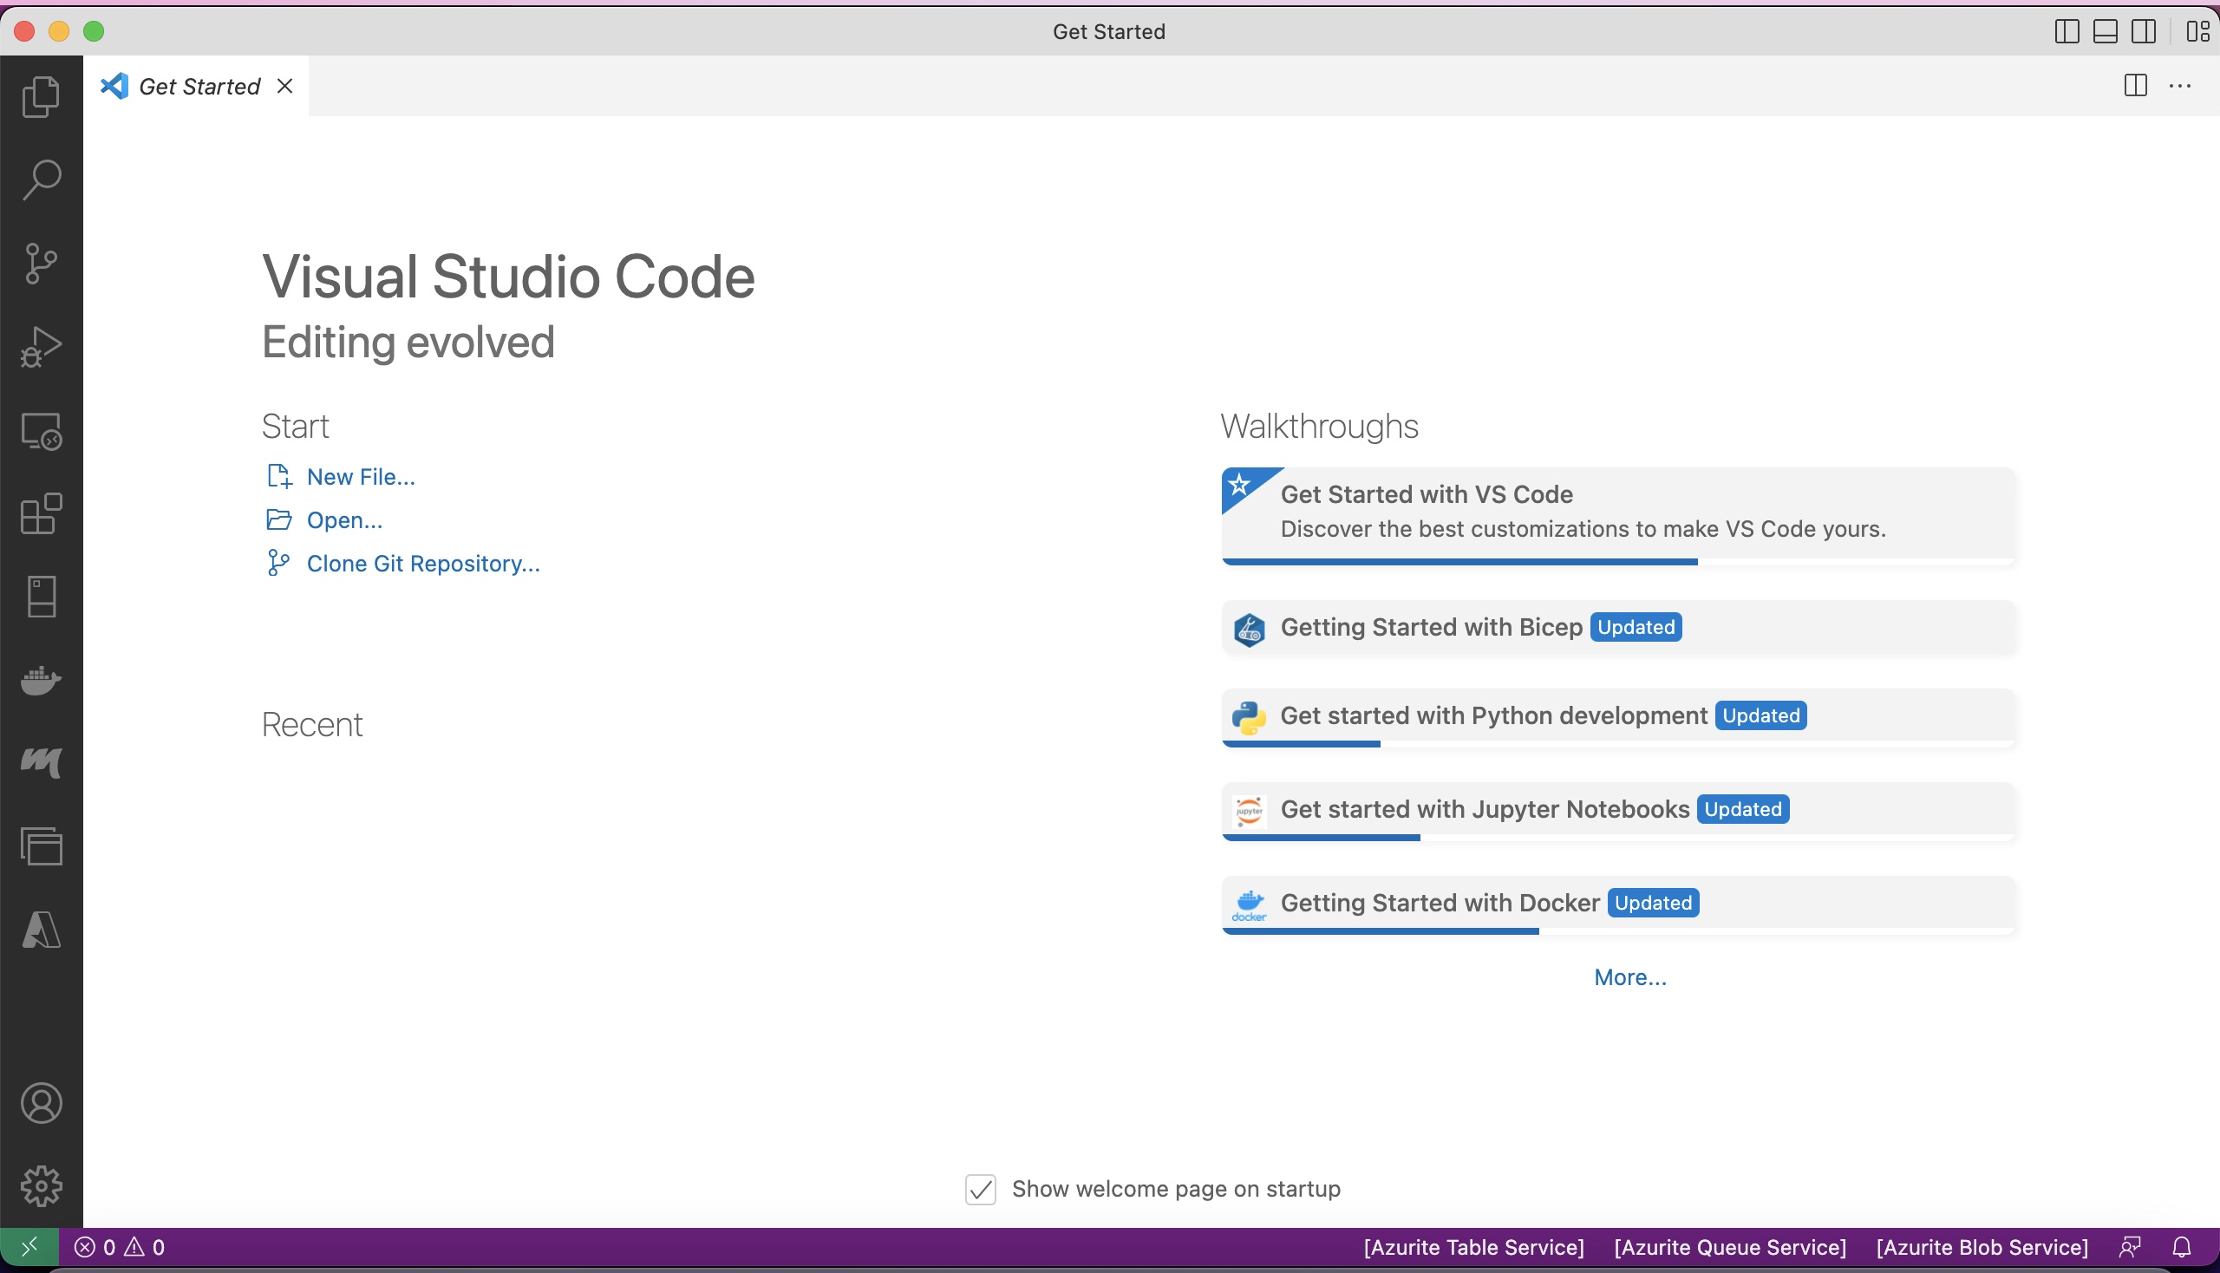The height and width of the screenshot is (1273, 2220).
Task: Open the Run and Debug view
Action: (41, 345)
